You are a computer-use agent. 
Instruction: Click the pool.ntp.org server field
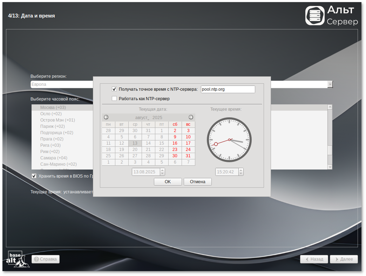point(228,89)
